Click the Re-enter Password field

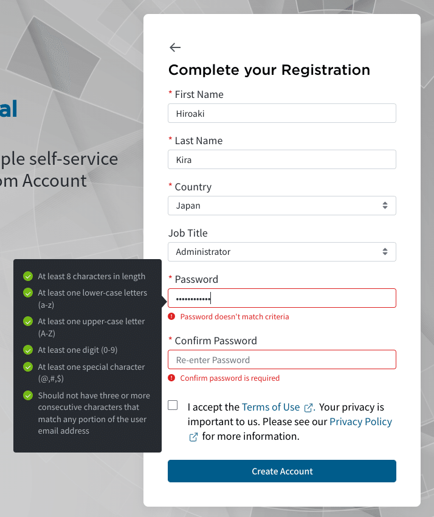click(282, 359)
